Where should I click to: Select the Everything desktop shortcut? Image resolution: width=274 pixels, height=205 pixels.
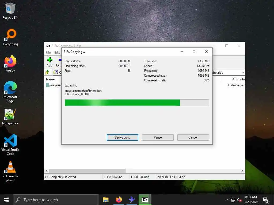point(10,37)
